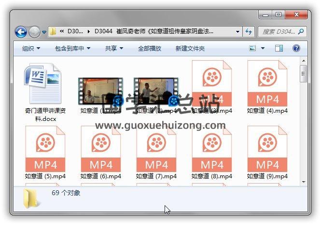Screen dimensions: 321x225
Task: Open the 组织 menu
Action: tap(31, 49)
